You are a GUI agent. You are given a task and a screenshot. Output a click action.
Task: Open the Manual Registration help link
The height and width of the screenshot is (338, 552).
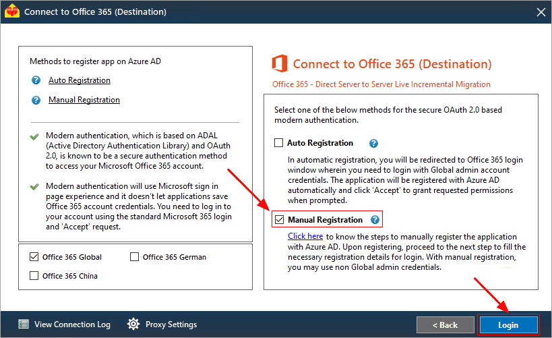(x=84, y=100)
